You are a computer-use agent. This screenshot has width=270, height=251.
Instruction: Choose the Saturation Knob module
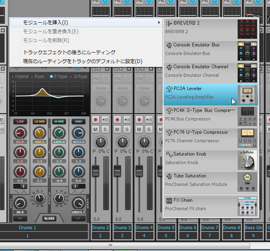tap(211, 160)
